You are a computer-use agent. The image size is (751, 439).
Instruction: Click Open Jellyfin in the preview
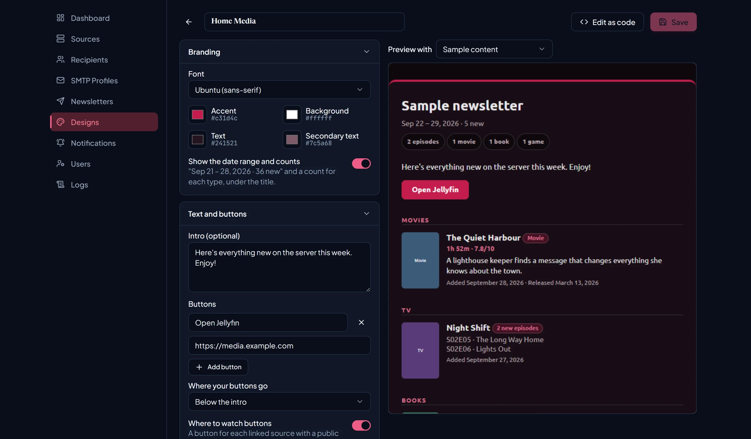click(435, 190)
